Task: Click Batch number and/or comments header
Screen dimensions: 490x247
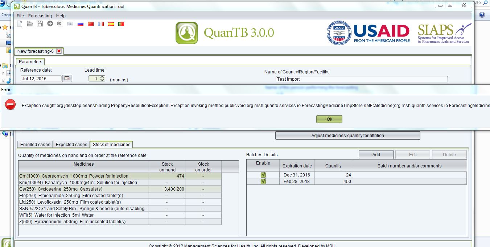Action: 409,166
